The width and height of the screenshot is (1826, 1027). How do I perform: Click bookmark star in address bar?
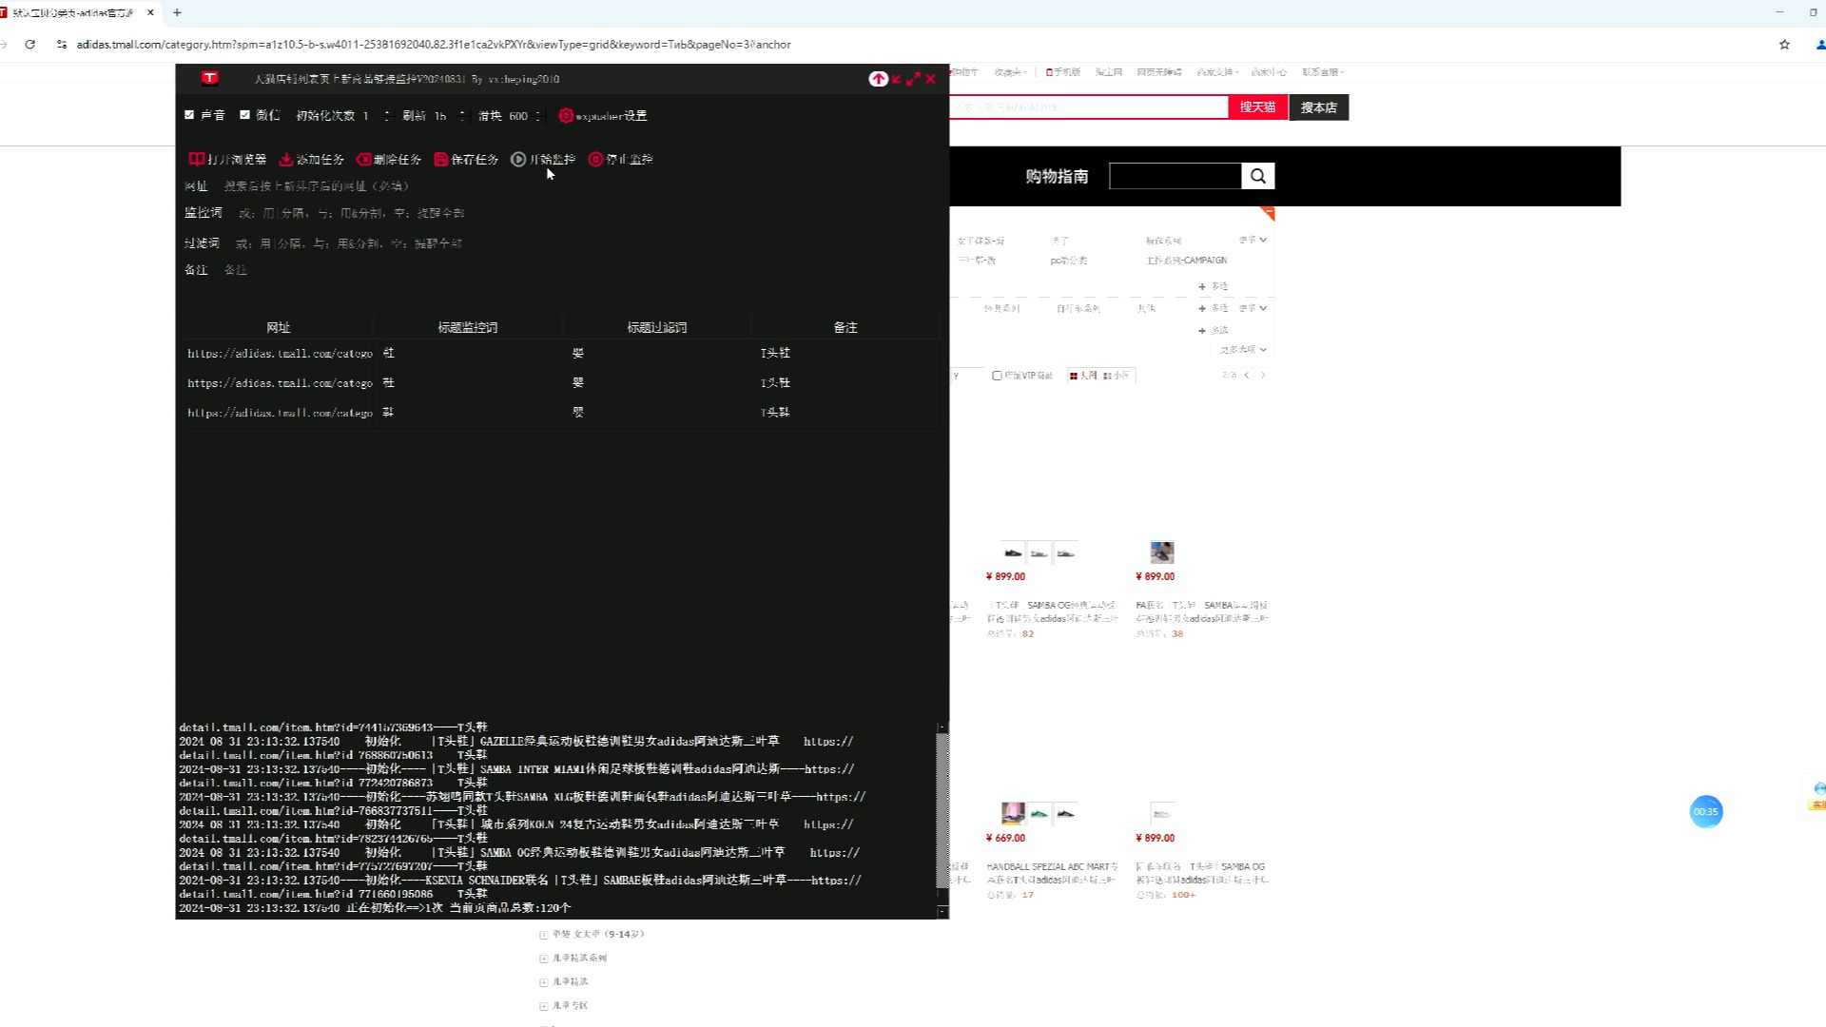[x=1784, y=45]
